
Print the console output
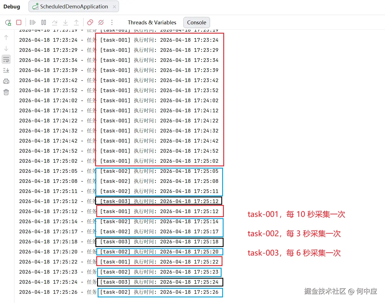[x=6, y=81]
